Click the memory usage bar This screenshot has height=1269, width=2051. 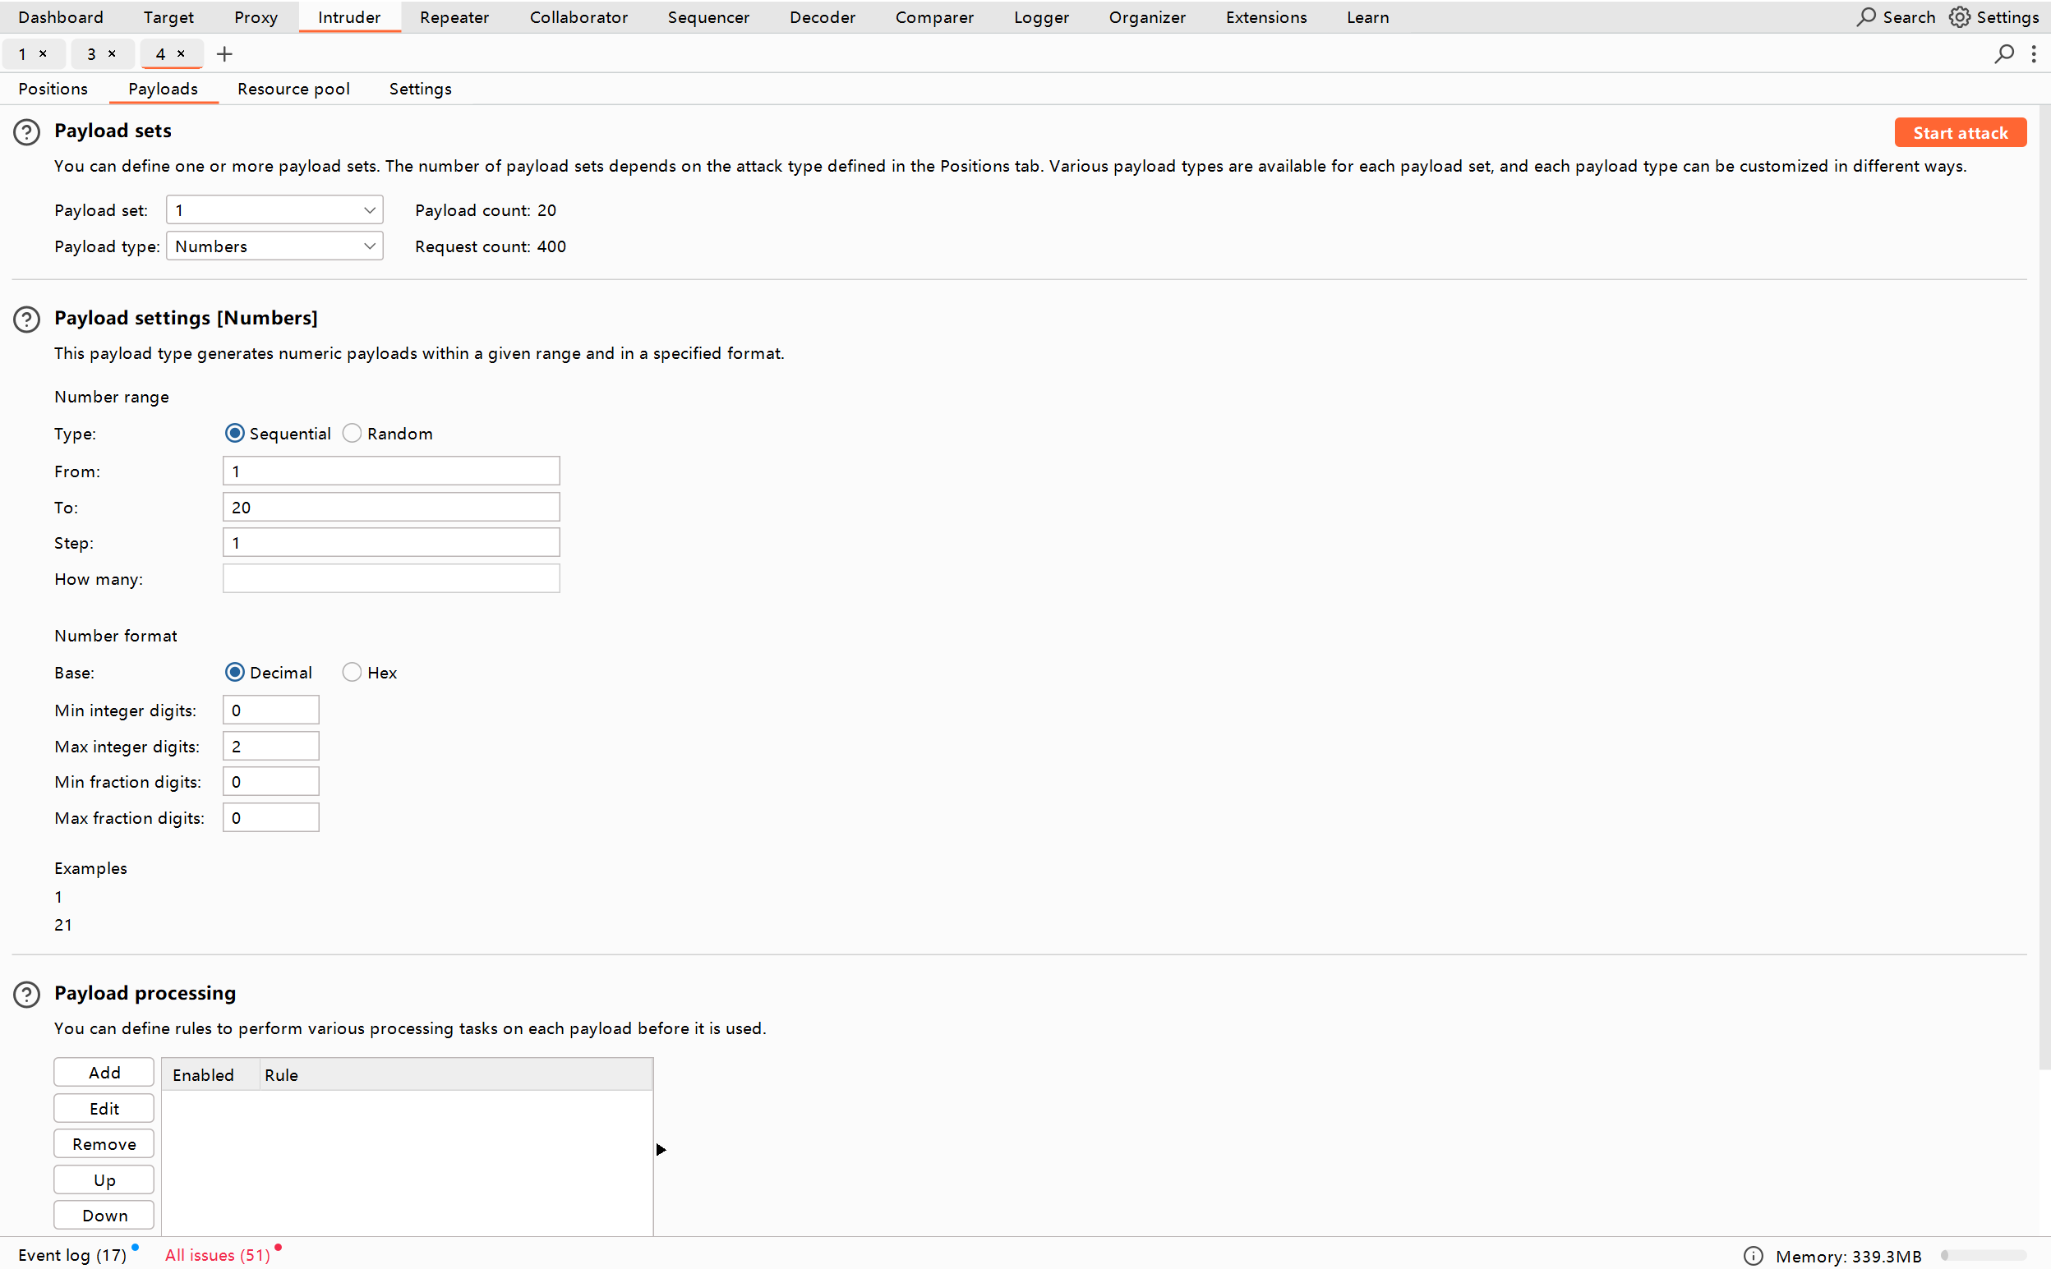tap(1983, 1256)
